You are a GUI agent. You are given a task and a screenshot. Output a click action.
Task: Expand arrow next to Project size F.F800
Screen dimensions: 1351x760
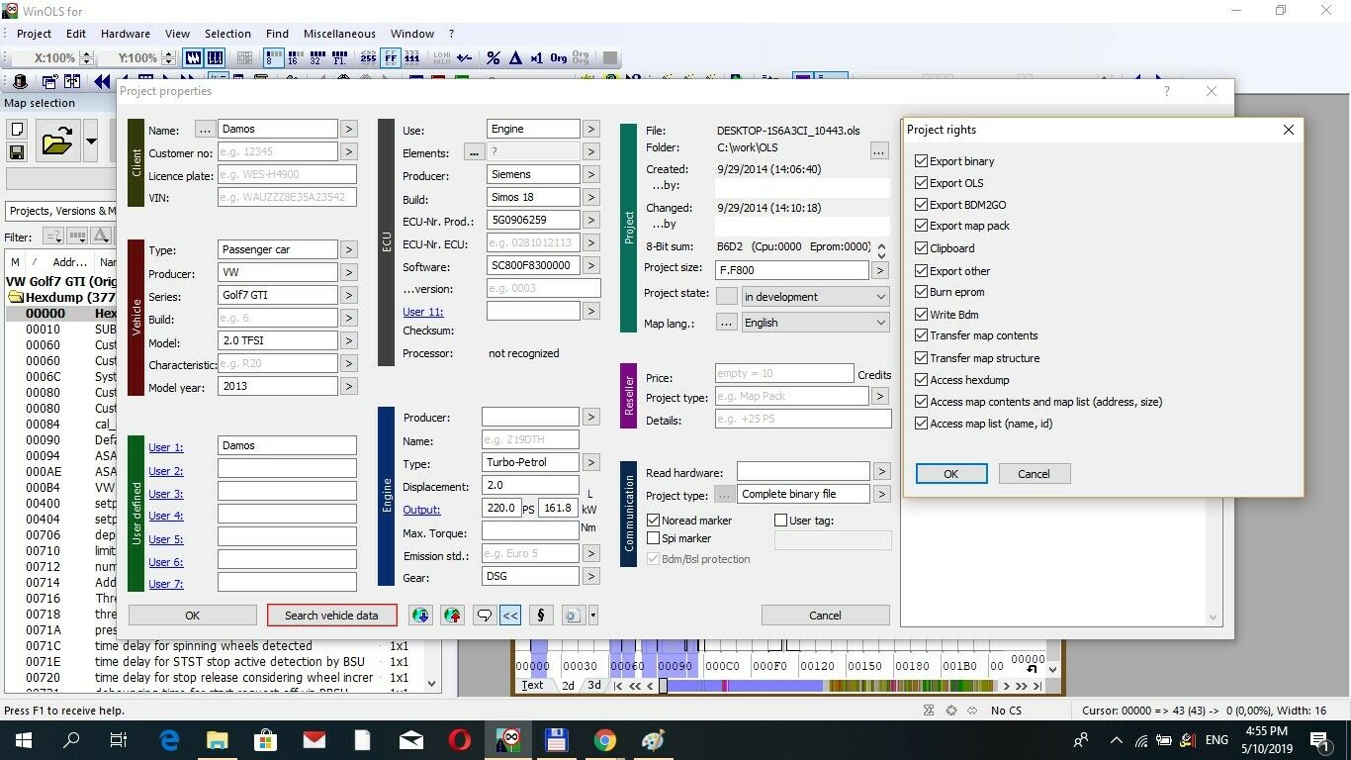(x=880, y=269)
